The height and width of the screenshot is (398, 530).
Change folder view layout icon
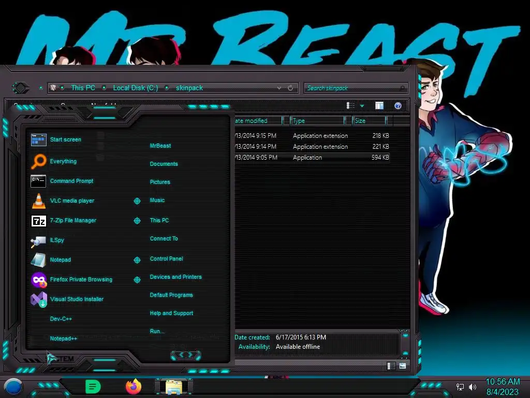click(x=350, y=106)
